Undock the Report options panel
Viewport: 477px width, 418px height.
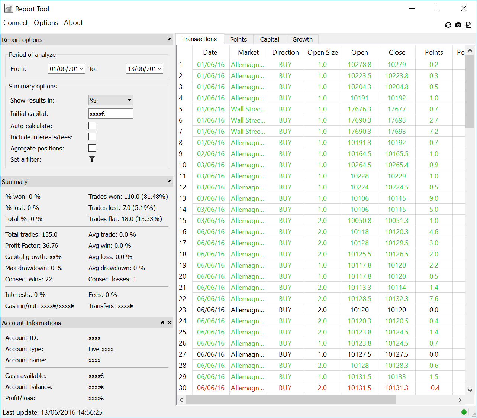(x=170, y=40)
